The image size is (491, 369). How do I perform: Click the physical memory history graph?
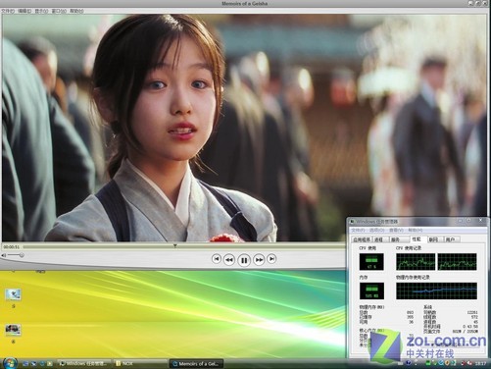click(436, 290)
